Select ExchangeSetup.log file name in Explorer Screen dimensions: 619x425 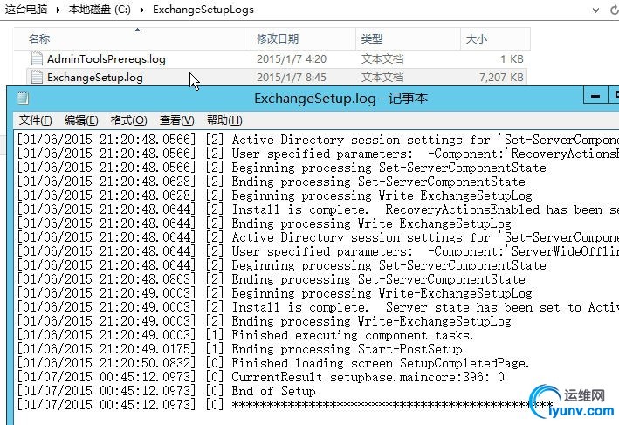[95, 78]
